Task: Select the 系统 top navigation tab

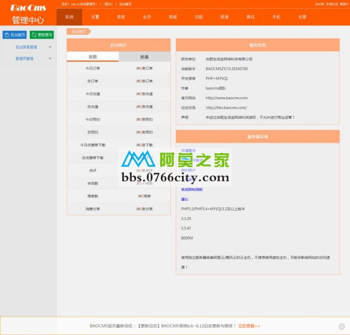Action: coord(70,17)
